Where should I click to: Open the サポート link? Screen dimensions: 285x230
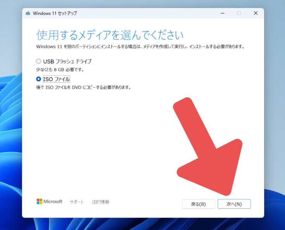[x=77, y=202]
